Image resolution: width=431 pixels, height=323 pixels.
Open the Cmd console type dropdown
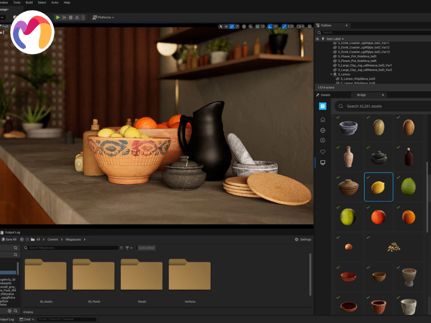pyautogui.click(x=27, y=319)
